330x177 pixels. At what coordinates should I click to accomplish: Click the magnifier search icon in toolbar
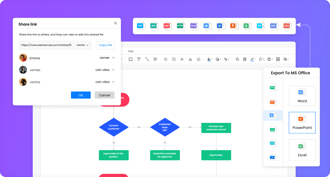coord(237,59)
